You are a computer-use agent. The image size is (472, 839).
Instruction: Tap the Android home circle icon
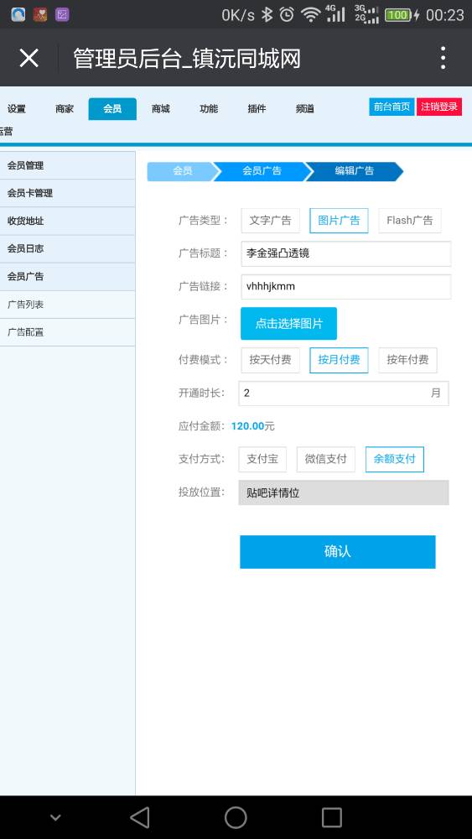pyautogui.click(x=236, y=817)
